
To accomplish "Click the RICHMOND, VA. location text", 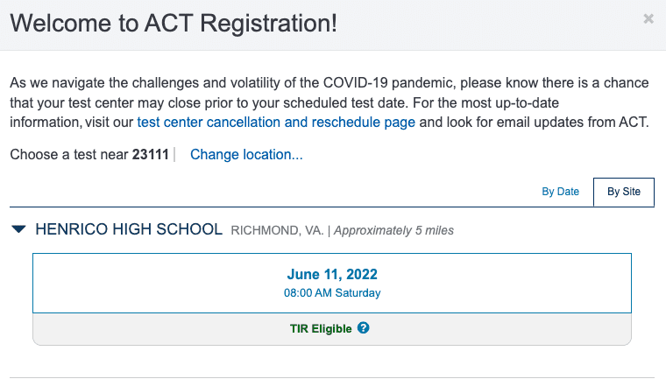I will pos(277,231).
